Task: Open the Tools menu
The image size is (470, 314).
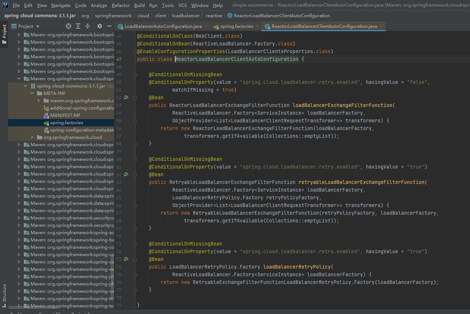Action: [168, 5]
